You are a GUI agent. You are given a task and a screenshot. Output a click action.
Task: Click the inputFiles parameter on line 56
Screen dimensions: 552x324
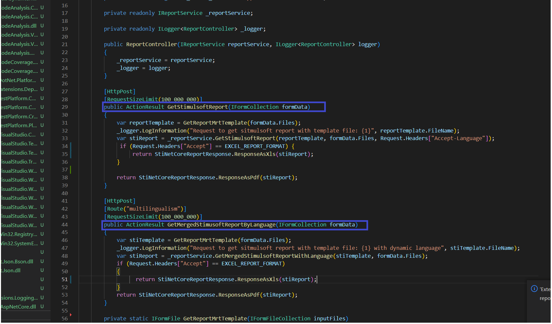click(x=329, y=319)
